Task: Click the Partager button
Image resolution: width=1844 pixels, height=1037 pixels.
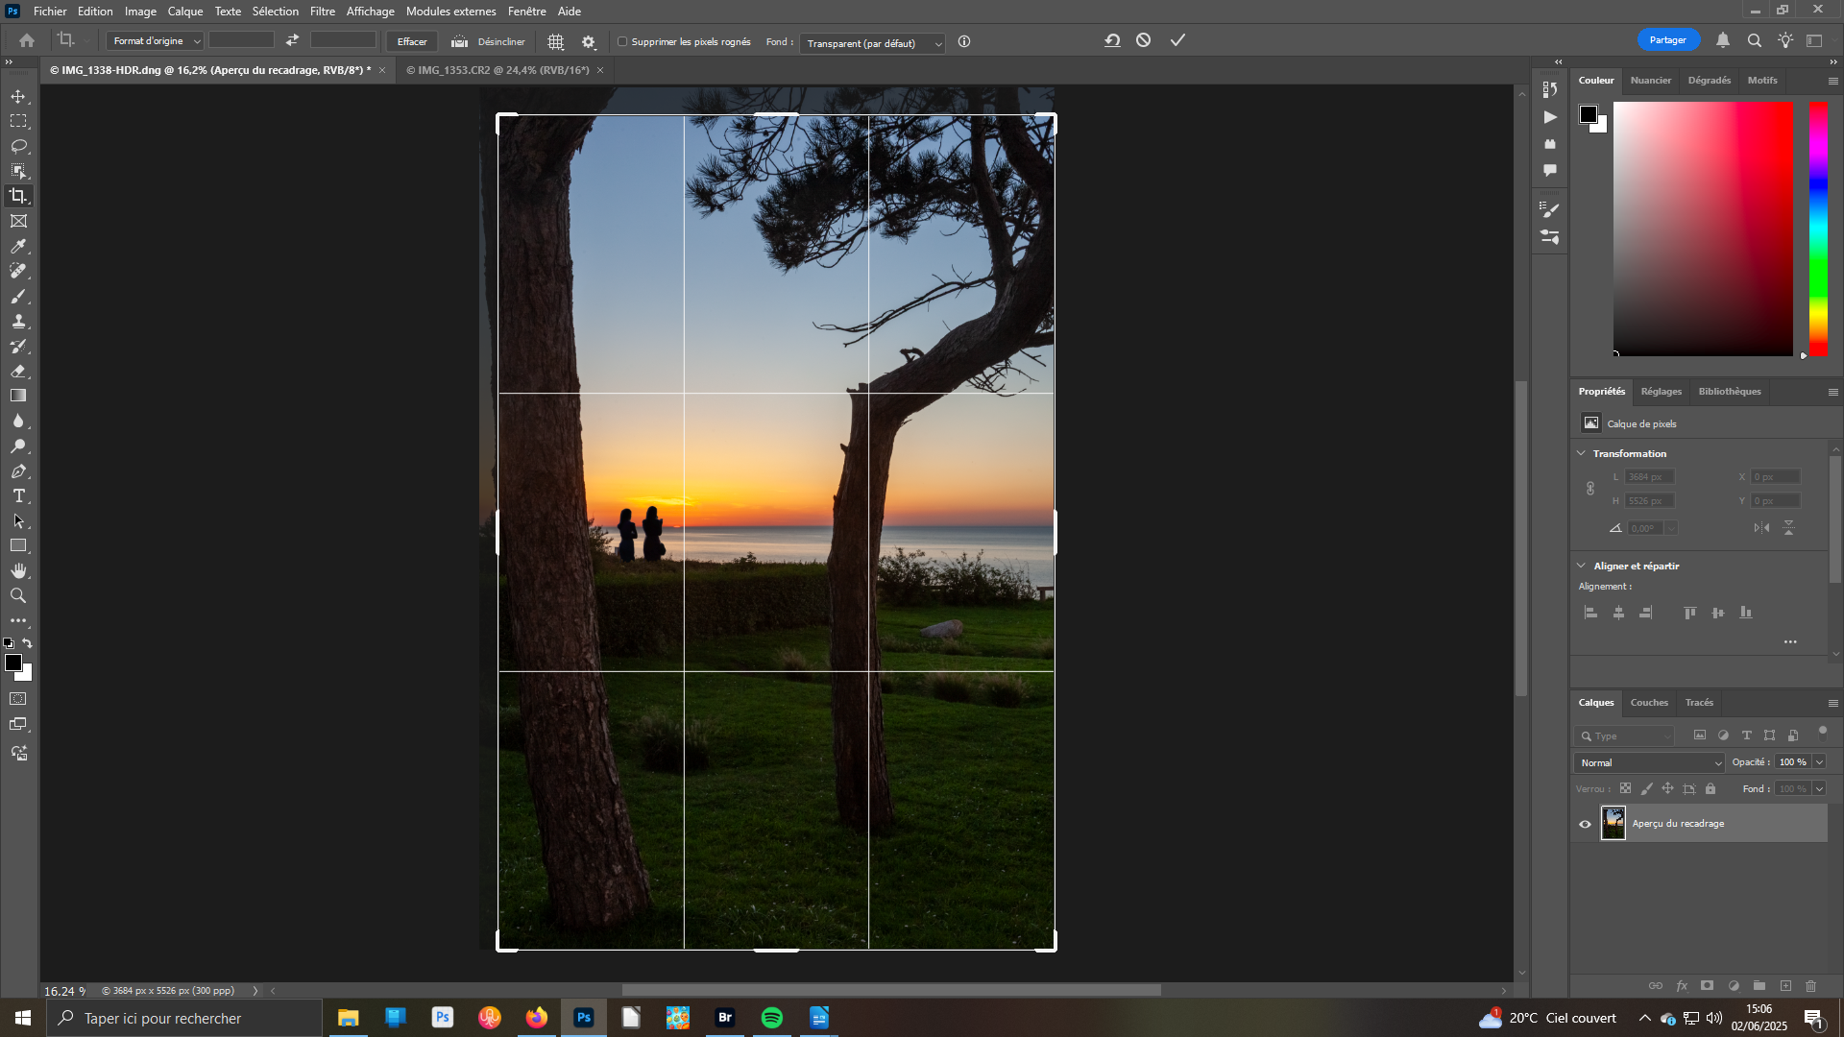Action: (1667, 40)
